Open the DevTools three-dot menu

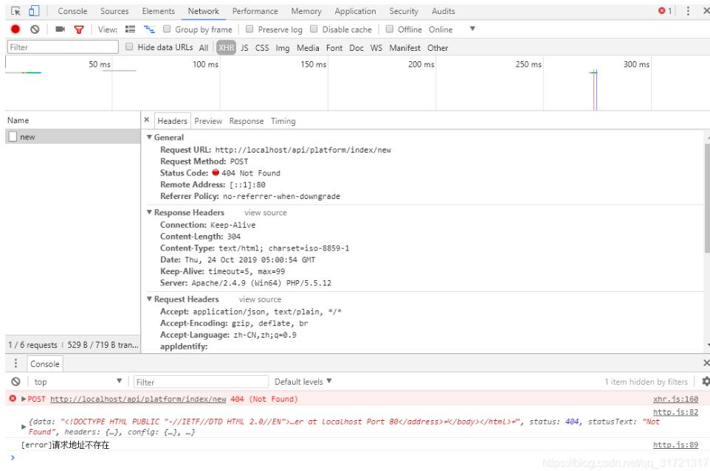(688, 11)
